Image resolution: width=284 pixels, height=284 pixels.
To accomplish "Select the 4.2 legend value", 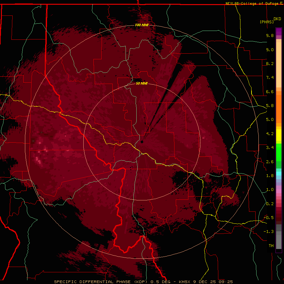I will coord(270,134).
